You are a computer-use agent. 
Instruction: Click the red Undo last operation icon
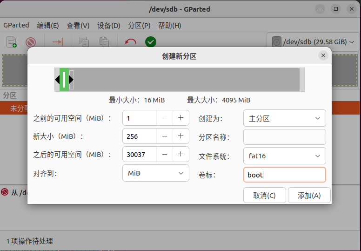131,42
